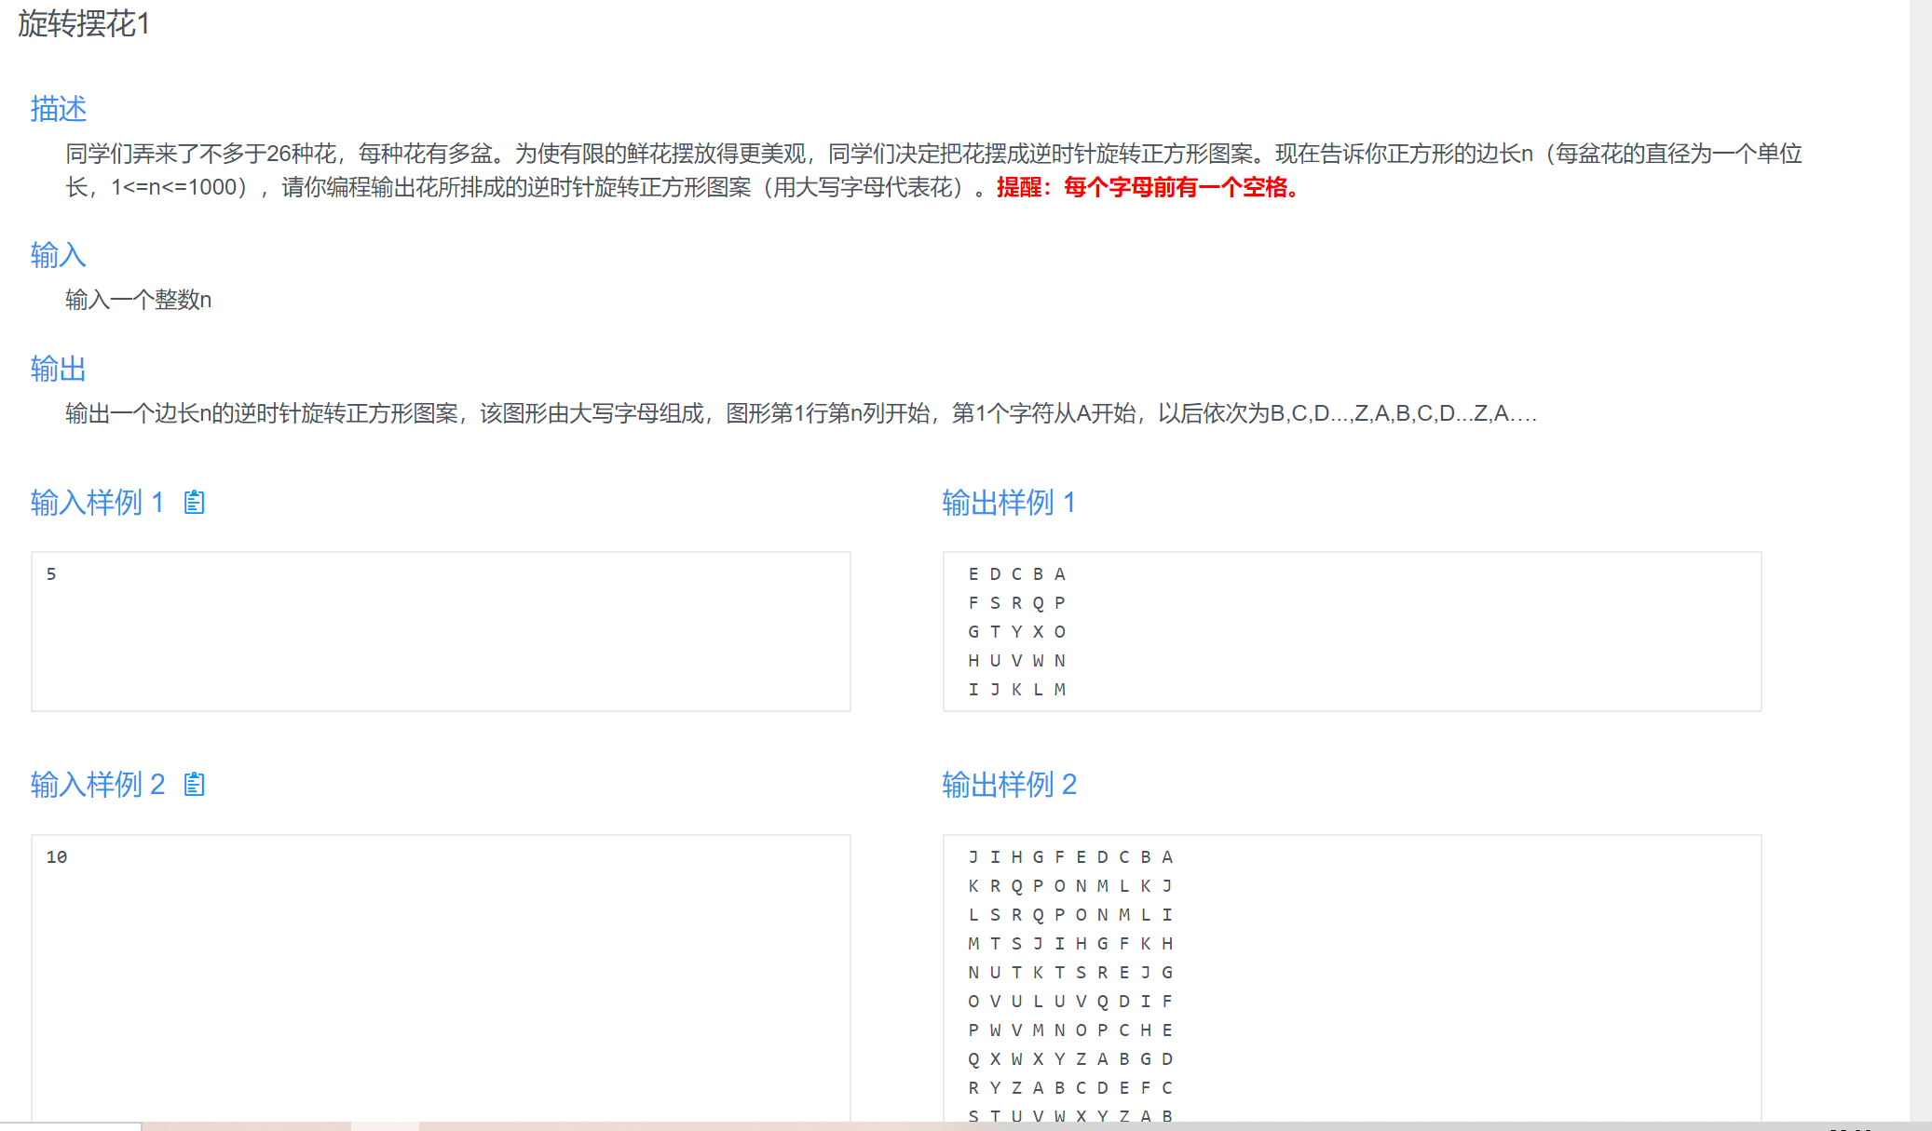Screen dimensions: 1932x1131
Task: Click the row JIHGFEDCBA in output 2
Action: coord(1070,857)
